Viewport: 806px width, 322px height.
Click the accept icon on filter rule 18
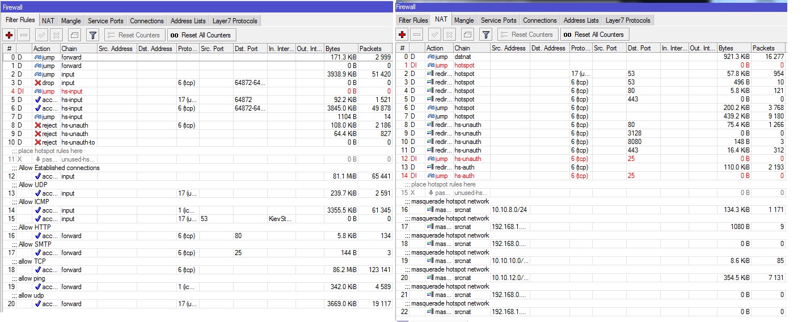click(38, 270)
